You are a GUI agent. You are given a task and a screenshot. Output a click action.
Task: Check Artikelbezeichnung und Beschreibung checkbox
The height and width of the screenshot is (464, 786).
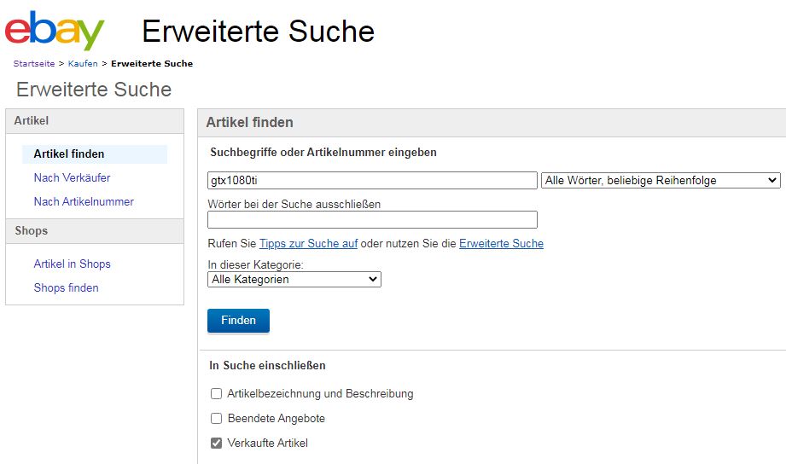(x=217, y=394)
